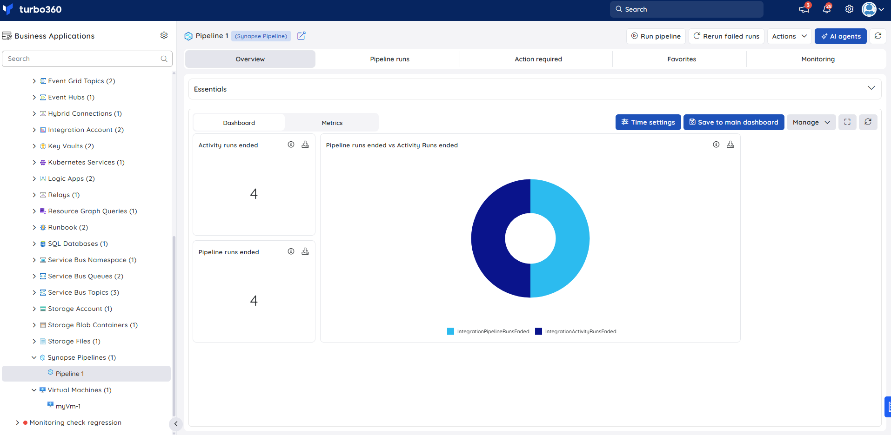The image size is (891, 435).
Task: Click the Pipeline 1 hexagon icon in header
Action: (188, 36)
